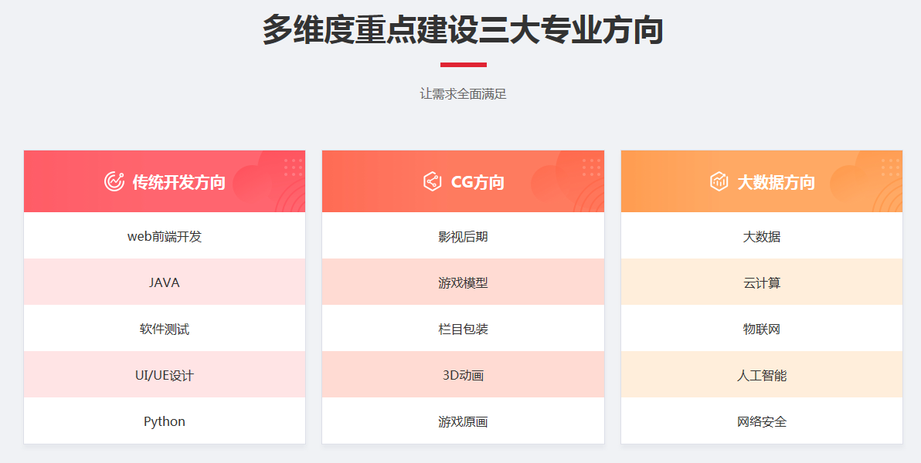Viewport: 921px width, 463px height.
Task: Choose 游戏模型 in the CG list
Action: (463, 282)
